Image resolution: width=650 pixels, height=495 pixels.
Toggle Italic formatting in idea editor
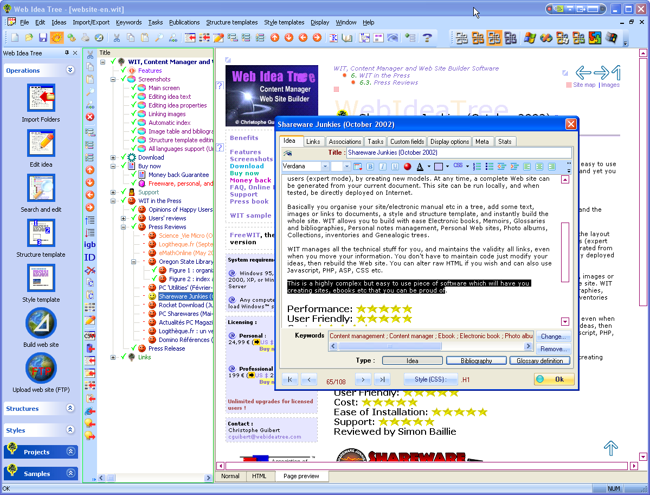coord(382,167)
